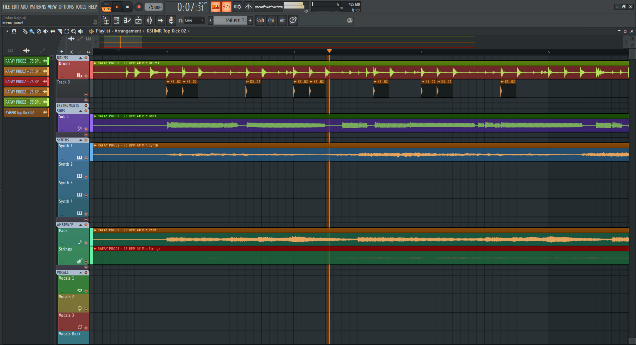The image size is (636, 345).
Task: Open the Mixer from the toolbar
Action: click(x=149, y=21)
